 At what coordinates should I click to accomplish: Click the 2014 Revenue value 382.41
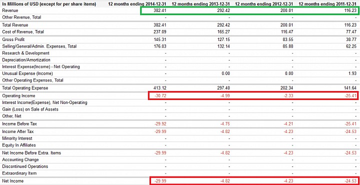tap(160, 10)
